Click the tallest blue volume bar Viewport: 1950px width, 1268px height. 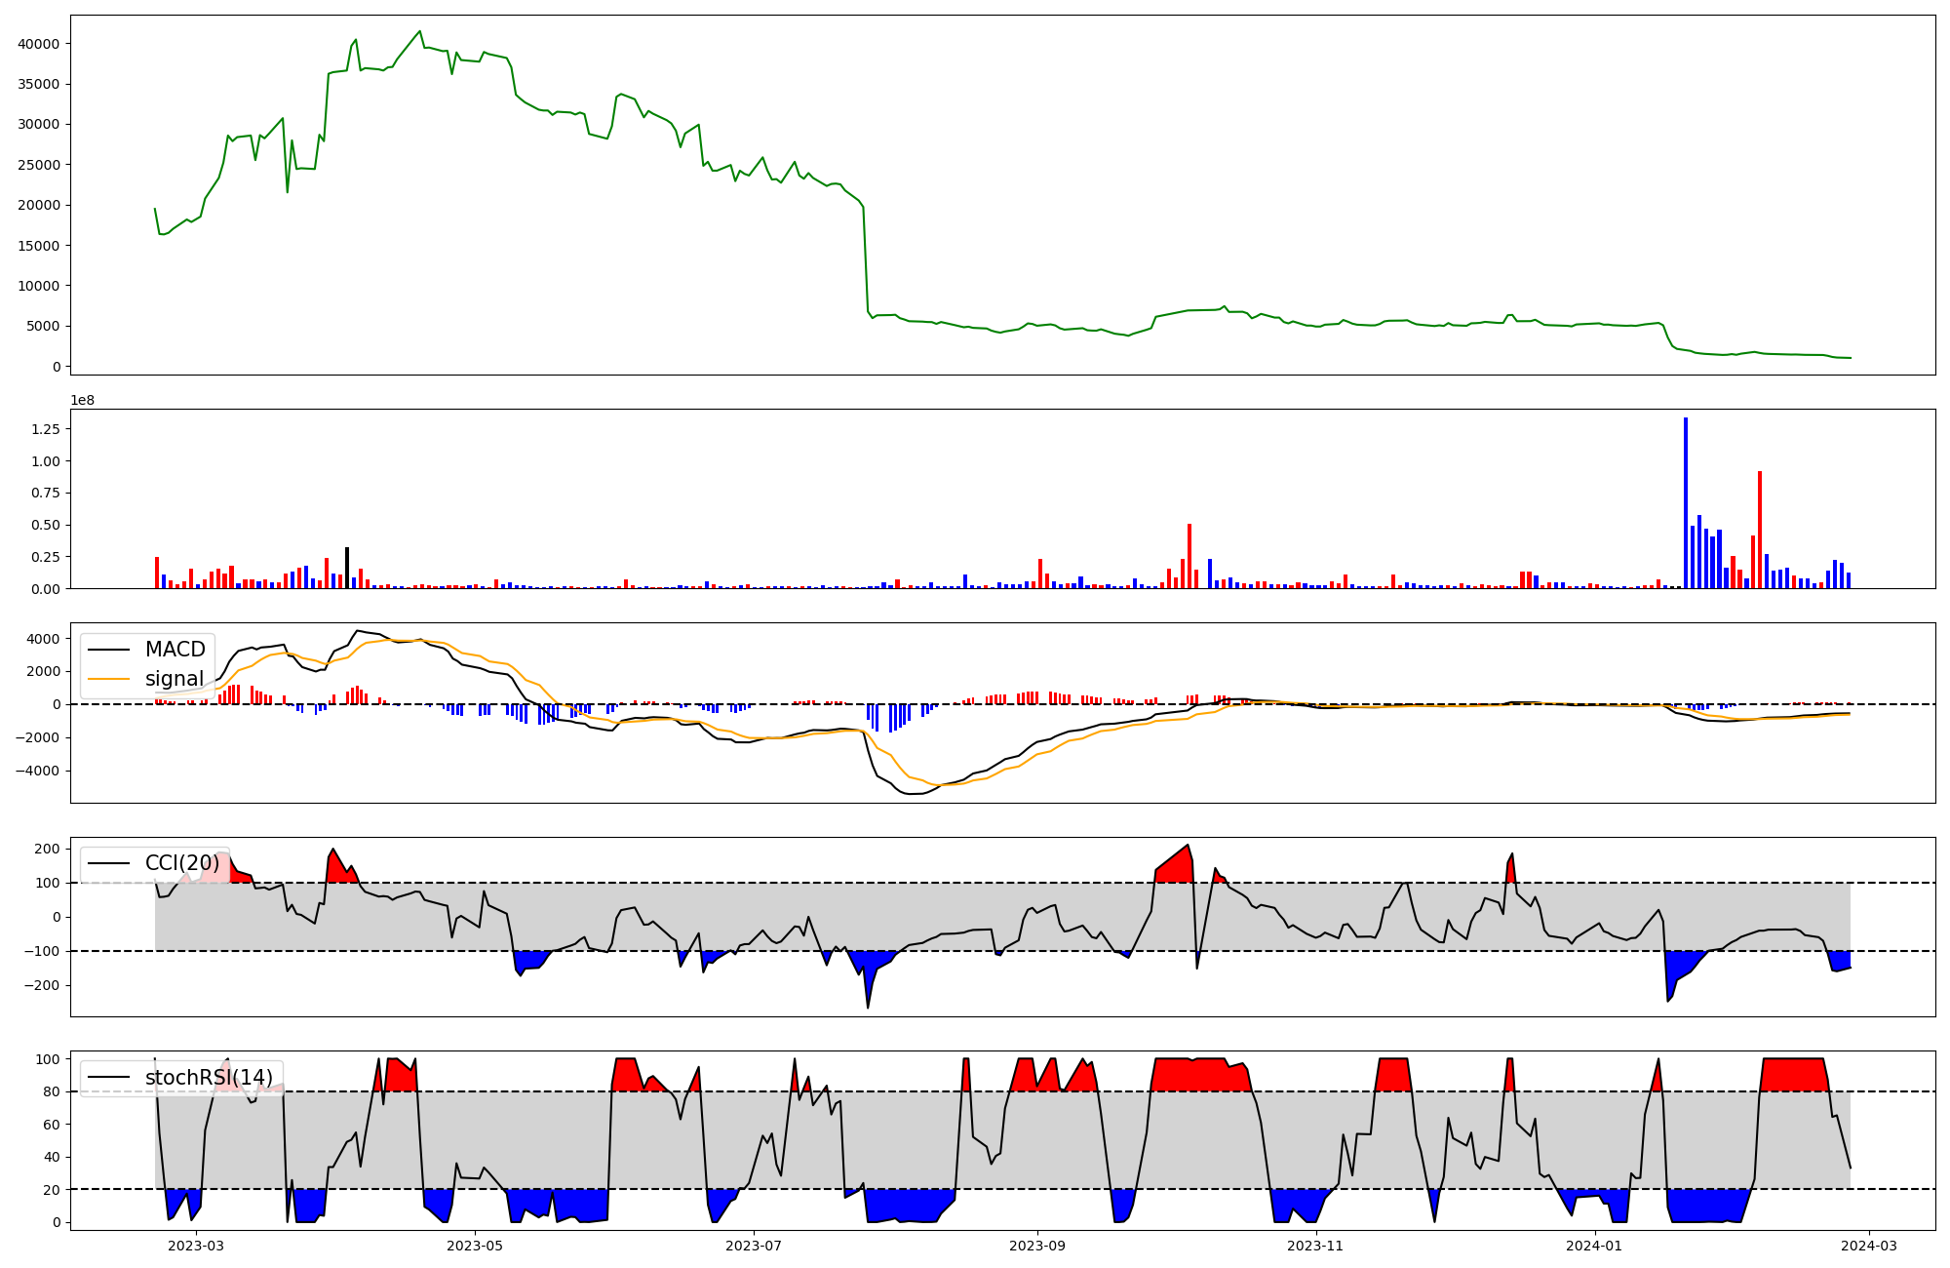1686,503
